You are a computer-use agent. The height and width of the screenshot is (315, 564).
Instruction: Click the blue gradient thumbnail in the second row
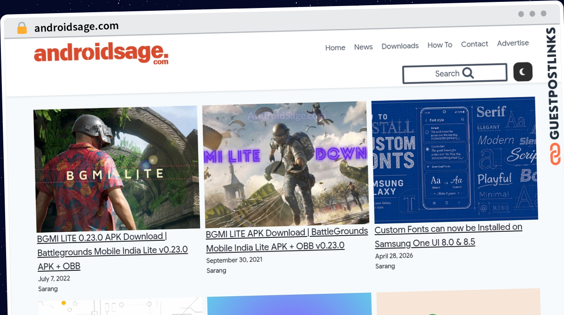(290, 304)
